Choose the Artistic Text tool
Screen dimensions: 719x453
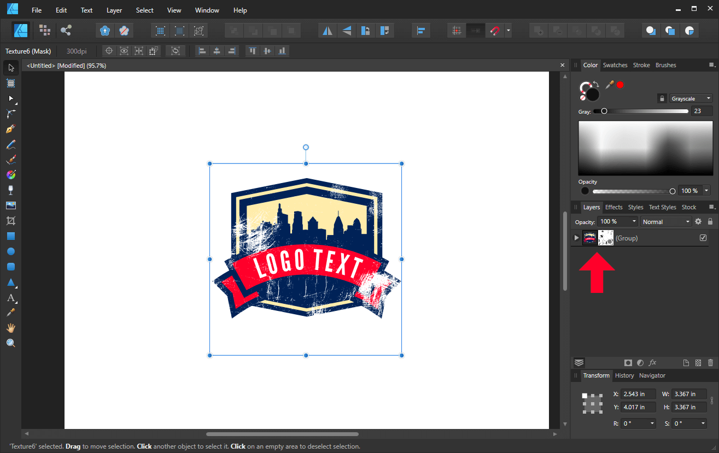pos(10,298)
